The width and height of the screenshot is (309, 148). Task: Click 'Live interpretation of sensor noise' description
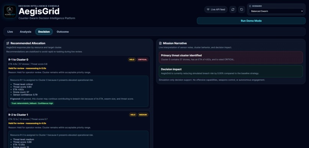pos(195,47)
